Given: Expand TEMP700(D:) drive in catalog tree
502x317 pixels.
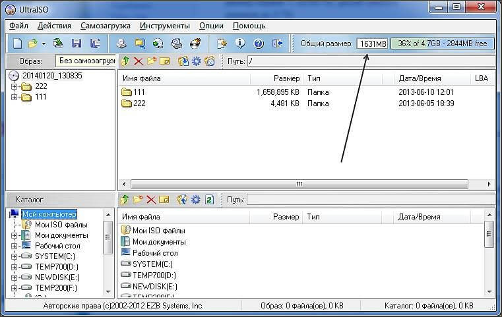Looking at the screenshot, I should 14,267.
